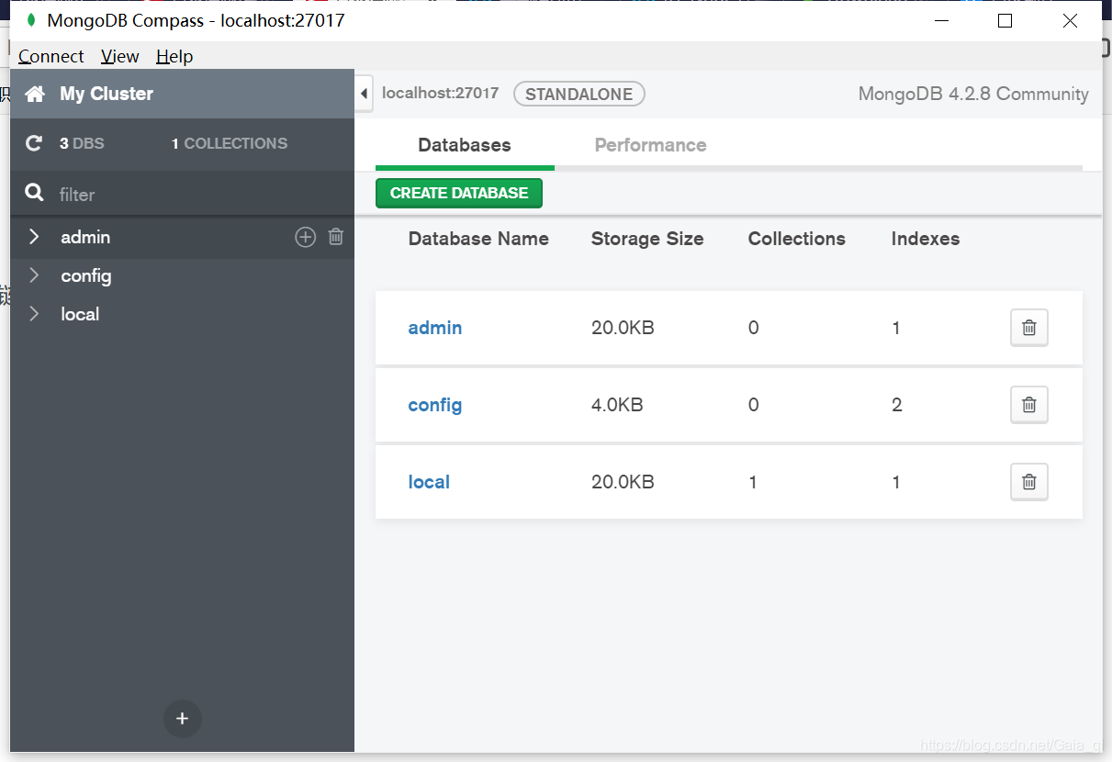Click the trash icon in local table row

[1029, 482]
